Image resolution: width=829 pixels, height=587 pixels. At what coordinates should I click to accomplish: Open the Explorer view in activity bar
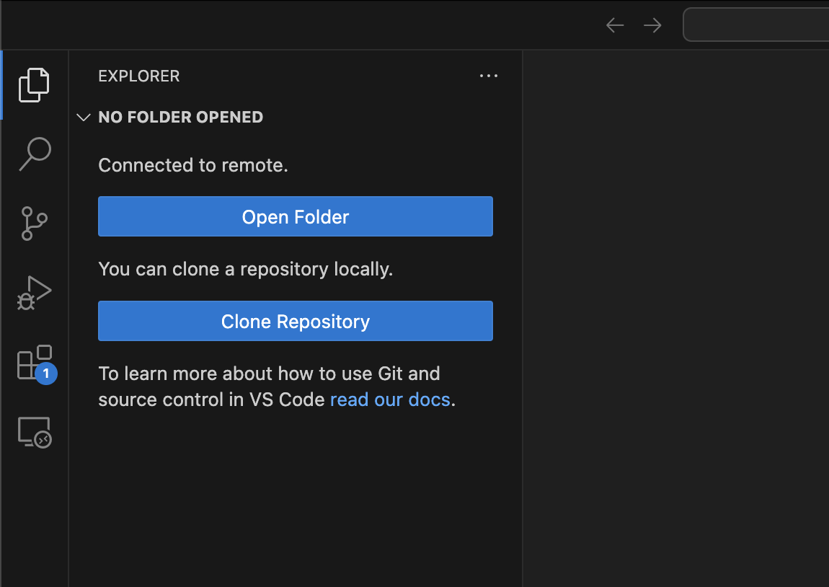[35, 84]
